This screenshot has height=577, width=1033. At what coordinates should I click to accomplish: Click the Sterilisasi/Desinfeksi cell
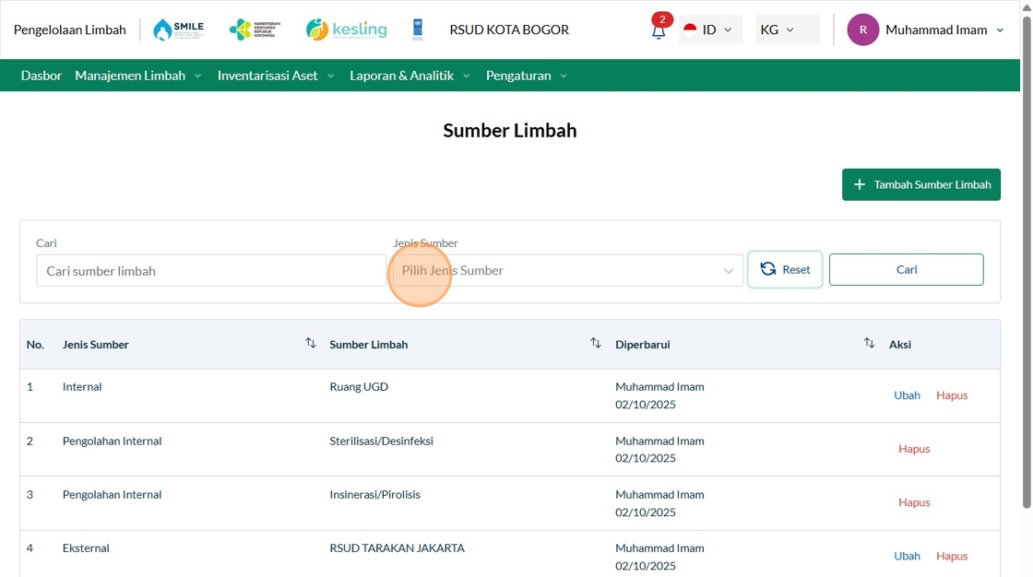coord(382,441)
